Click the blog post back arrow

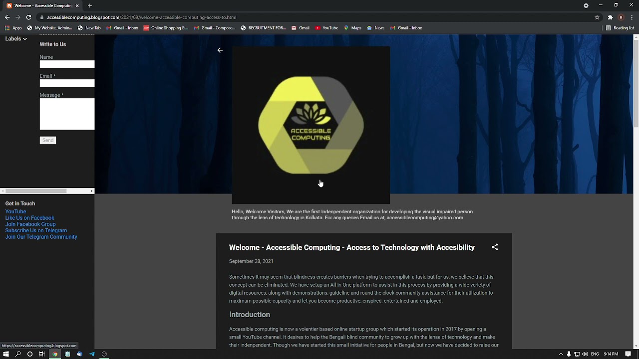click(x=220, y=50)
